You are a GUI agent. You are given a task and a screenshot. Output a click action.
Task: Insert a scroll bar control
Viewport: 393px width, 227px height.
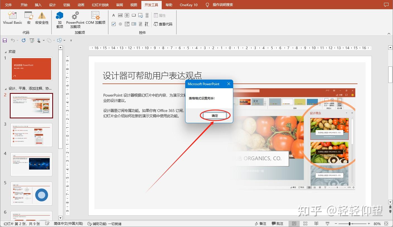tap(147, 15)
